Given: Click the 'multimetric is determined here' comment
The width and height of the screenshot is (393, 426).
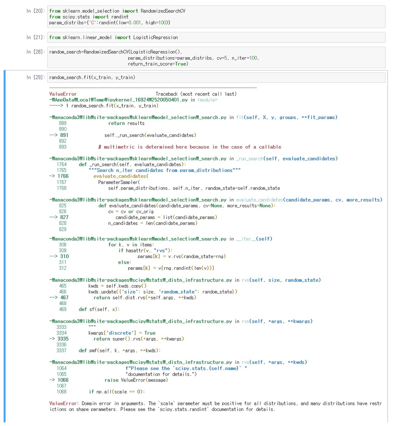Looking at the screenshot, I should pyautogui.click(x=190, y=147).
